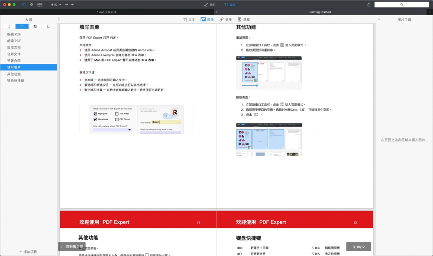433x256 pixels.
Task: Select the 链接 link tool
Action: (226, 19)
